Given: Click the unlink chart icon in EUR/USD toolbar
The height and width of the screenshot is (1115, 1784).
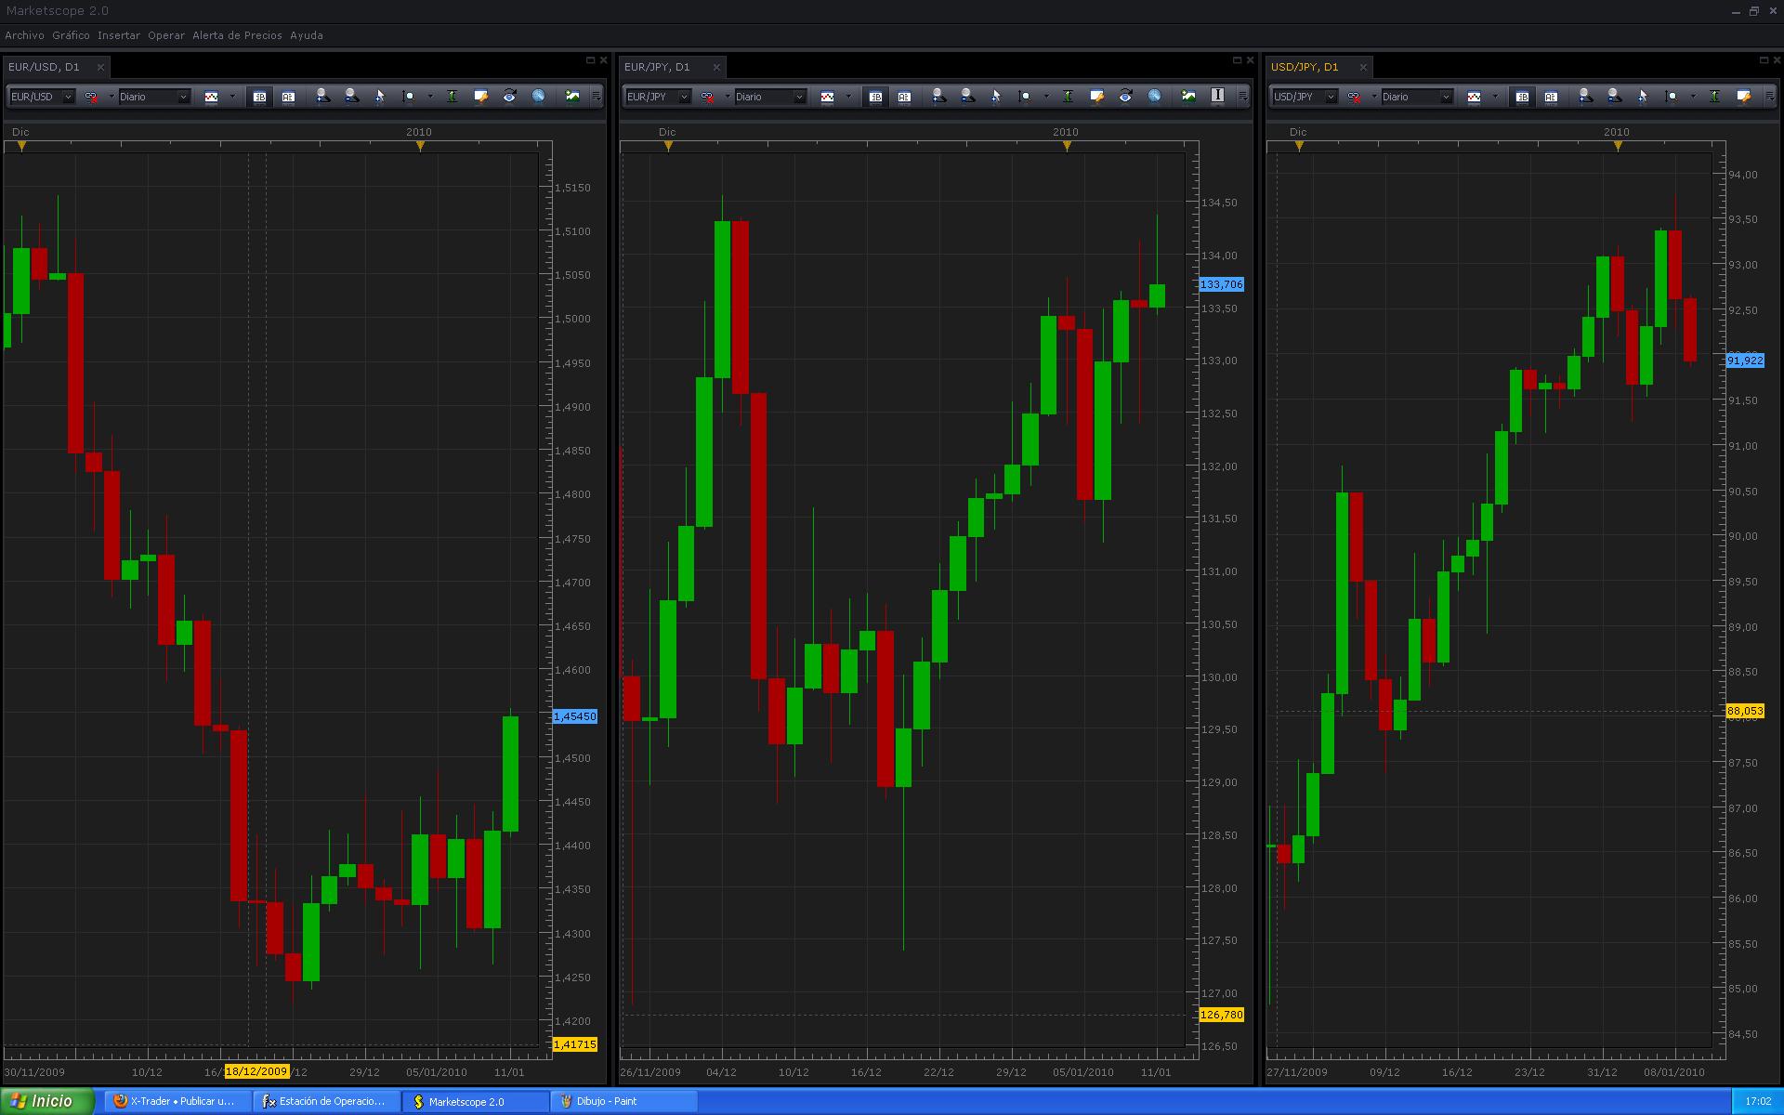Looking at the screenshot, I should [x=91, y=97].
